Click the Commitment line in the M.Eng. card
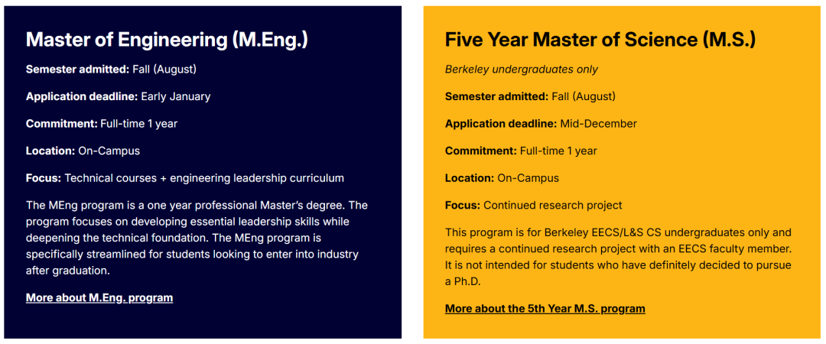The height and width of the screenshot is (344, 826). tap(102, 124)
